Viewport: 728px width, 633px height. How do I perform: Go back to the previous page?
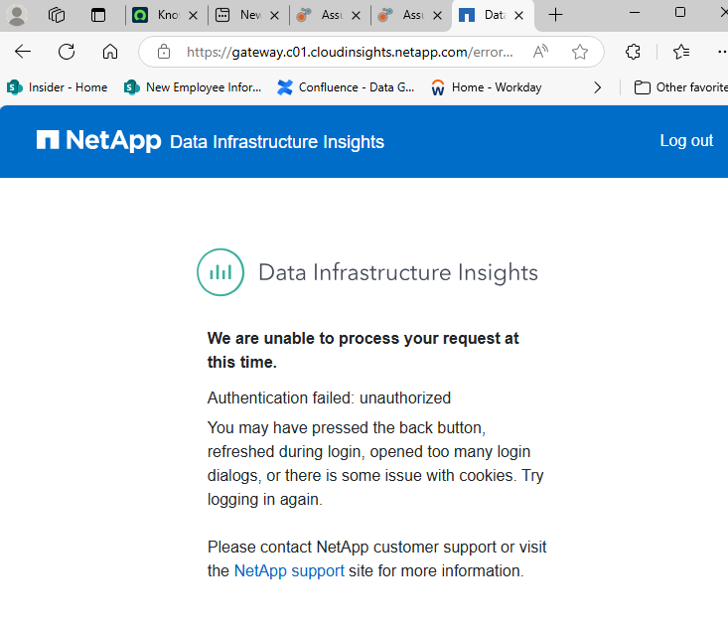[x=23, y=52]
